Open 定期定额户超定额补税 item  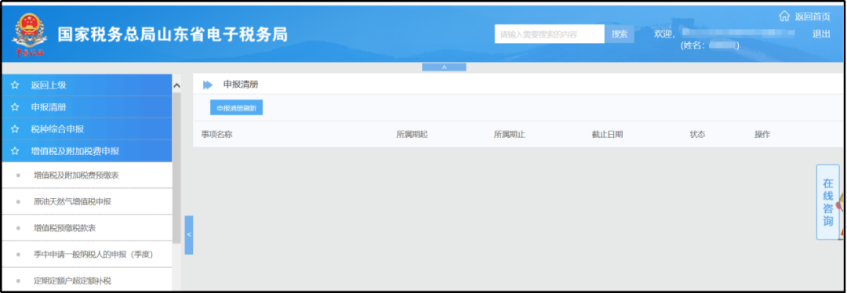pyautogui.click(x=86, y=280)
